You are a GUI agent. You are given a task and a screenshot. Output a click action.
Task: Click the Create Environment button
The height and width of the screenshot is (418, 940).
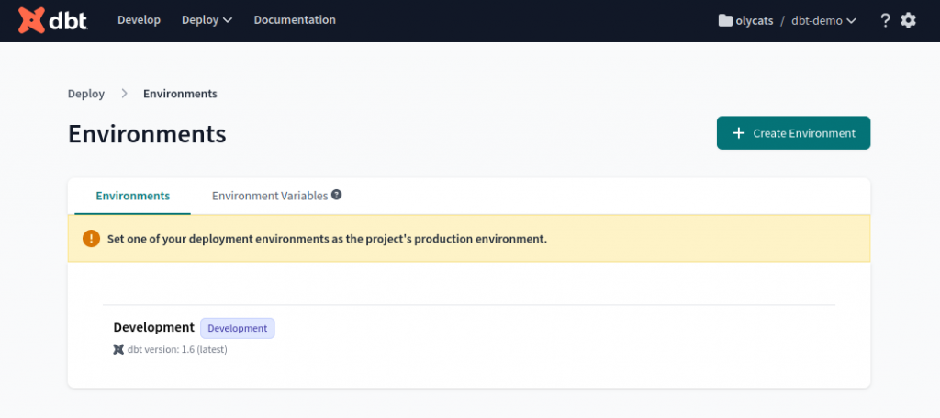pos(793,133)
